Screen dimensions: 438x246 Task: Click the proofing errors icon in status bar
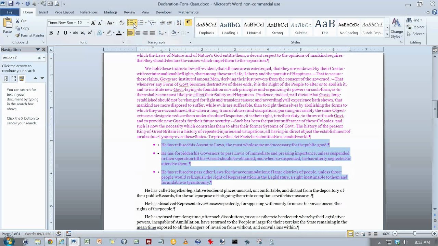59,234
